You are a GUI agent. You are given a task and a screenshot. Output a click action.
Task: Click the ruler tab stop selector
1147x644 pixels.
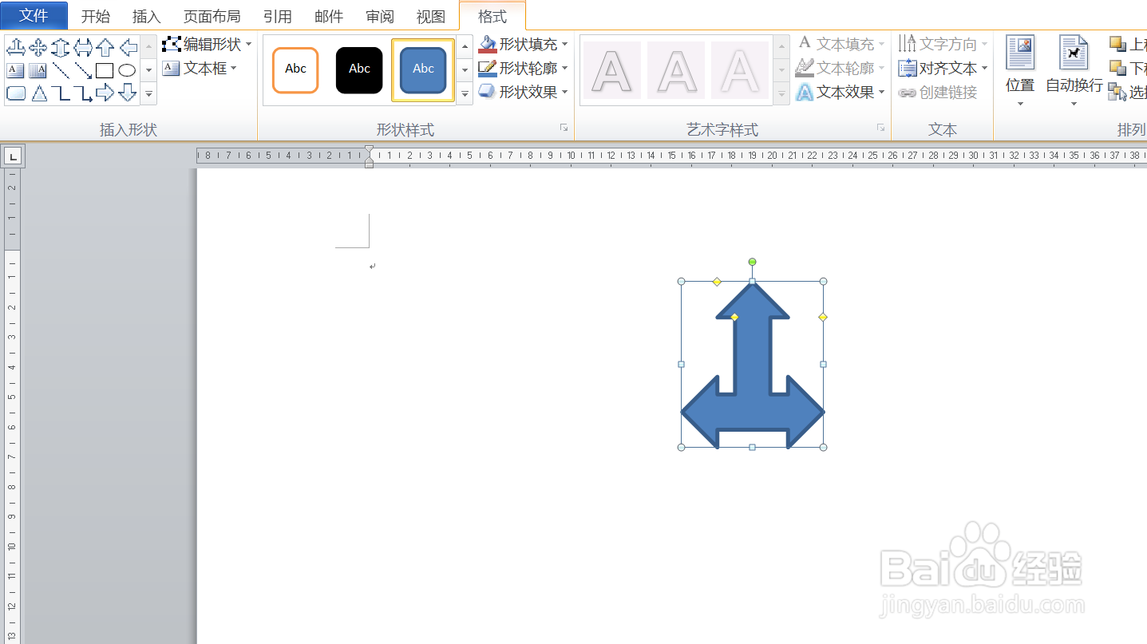(x=14, y=156)
